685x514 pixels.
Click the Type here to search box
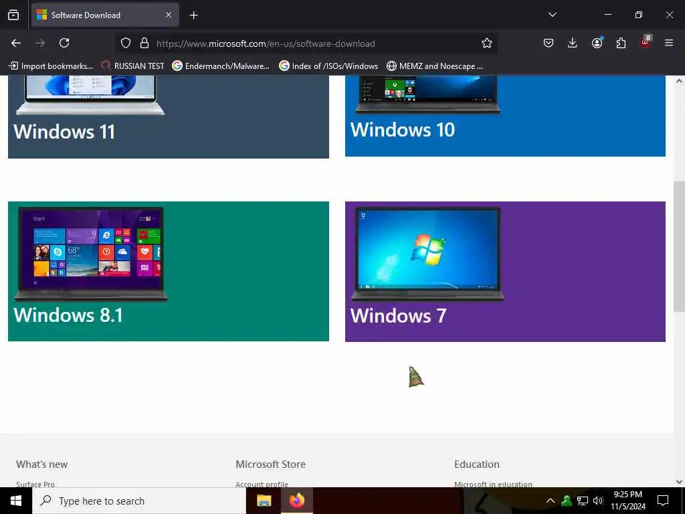coord(139,501)
